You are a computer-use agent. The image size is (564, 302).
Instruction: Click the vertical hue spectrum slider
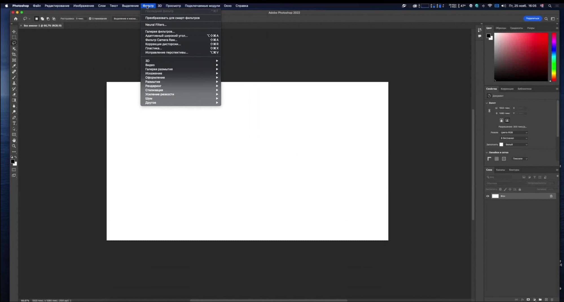[554, 57]
